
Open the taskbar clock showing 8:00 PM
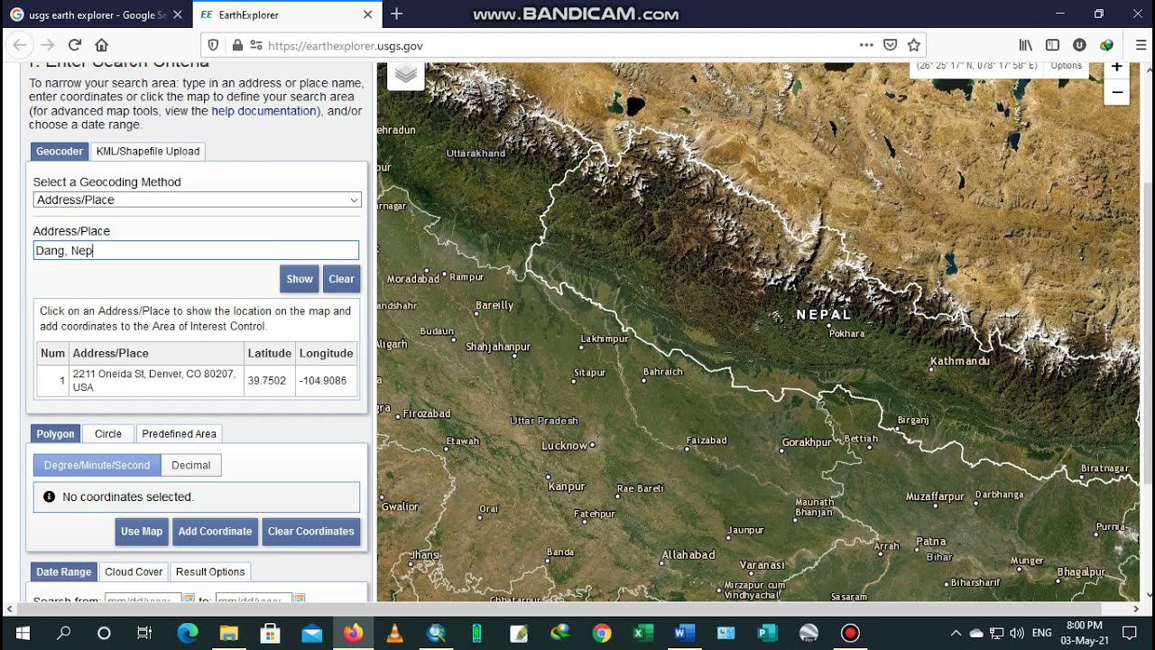click(x=1084, y=633)
